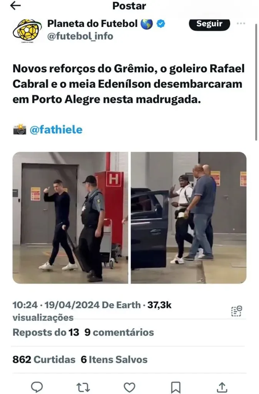The height and width of the screenshot is (394, 259).
Task: Go back using the left arrow
Action: click(15, 5)
